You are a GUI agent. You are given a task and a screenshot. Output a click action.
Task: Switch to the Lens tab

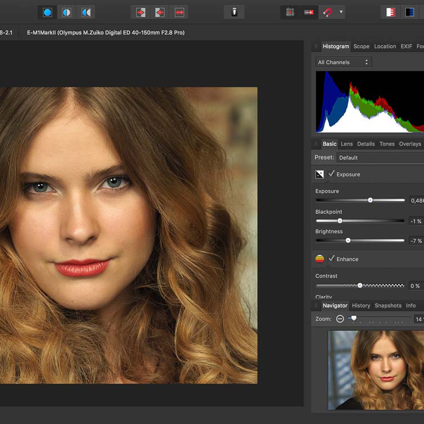click(x=347, y=144)
